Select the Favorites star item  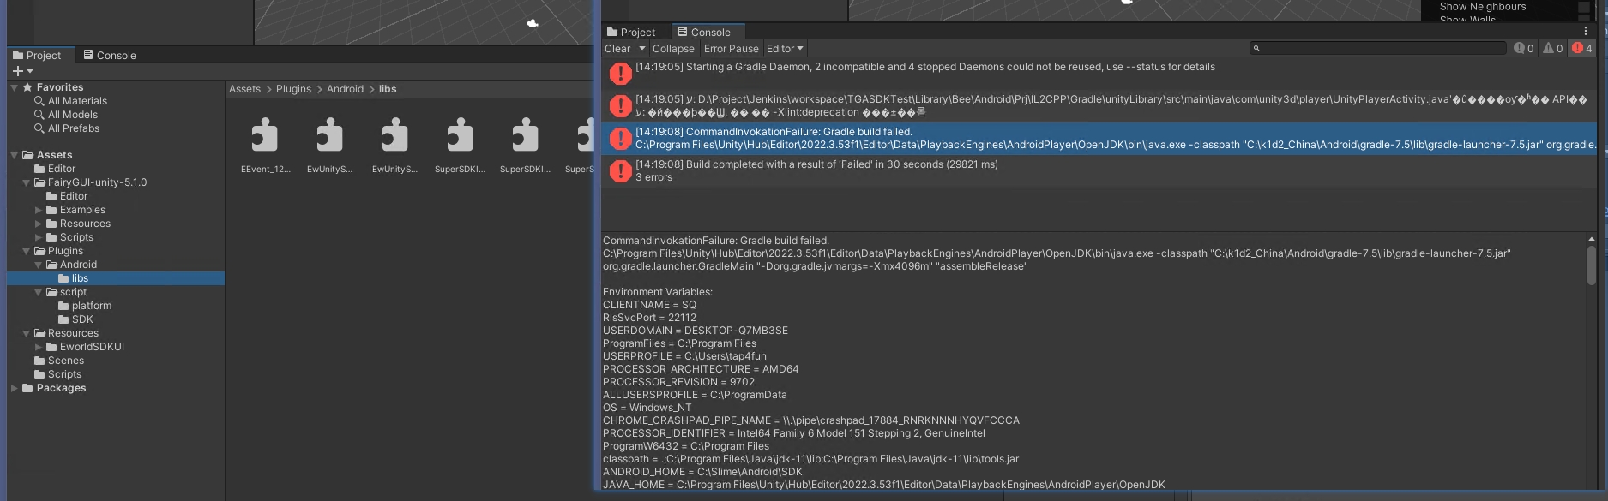(53, 87)
